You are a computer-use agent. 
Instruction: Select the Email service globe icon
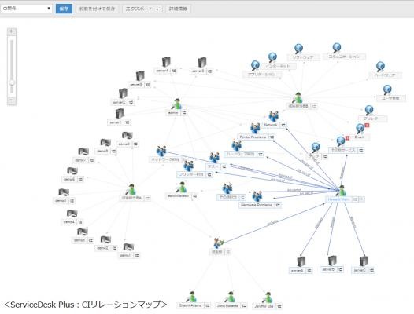tap(360, 129)
